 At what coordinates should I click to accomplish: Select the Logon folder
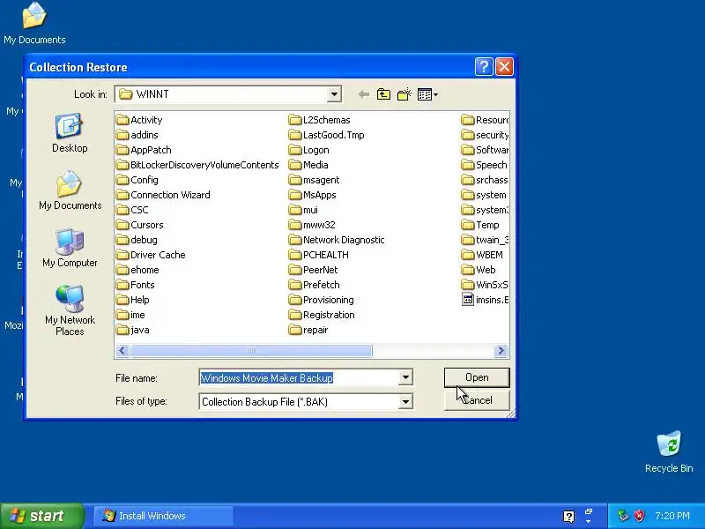pos(309,150)
